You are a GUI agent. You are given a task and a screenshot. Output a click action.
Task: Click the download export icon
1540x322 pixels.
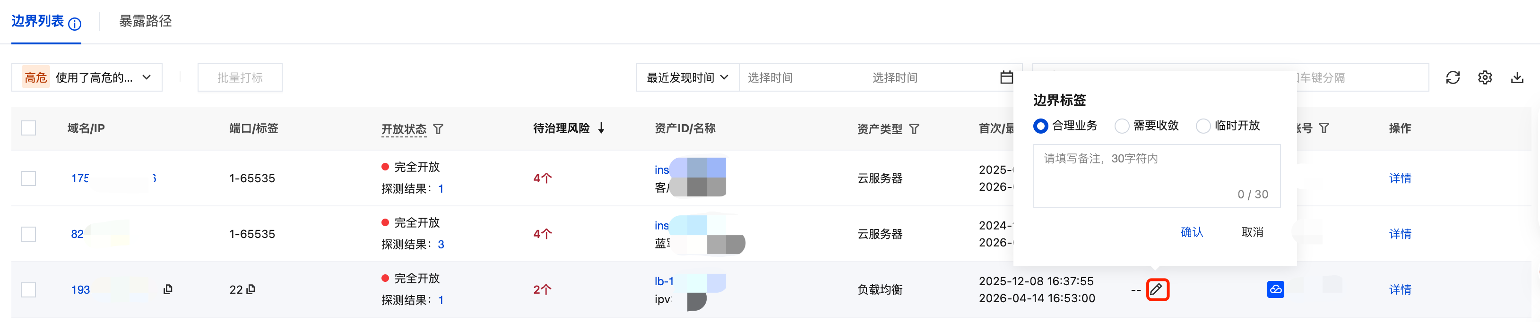point(1517,77)
